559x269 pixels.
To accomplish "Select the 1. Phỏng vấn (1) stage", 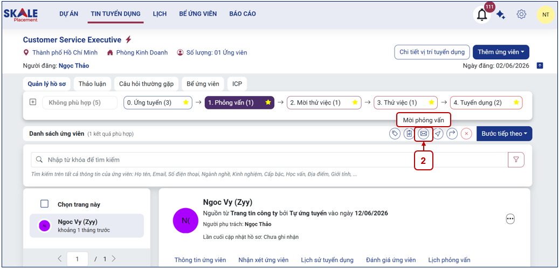I will 239,102.
